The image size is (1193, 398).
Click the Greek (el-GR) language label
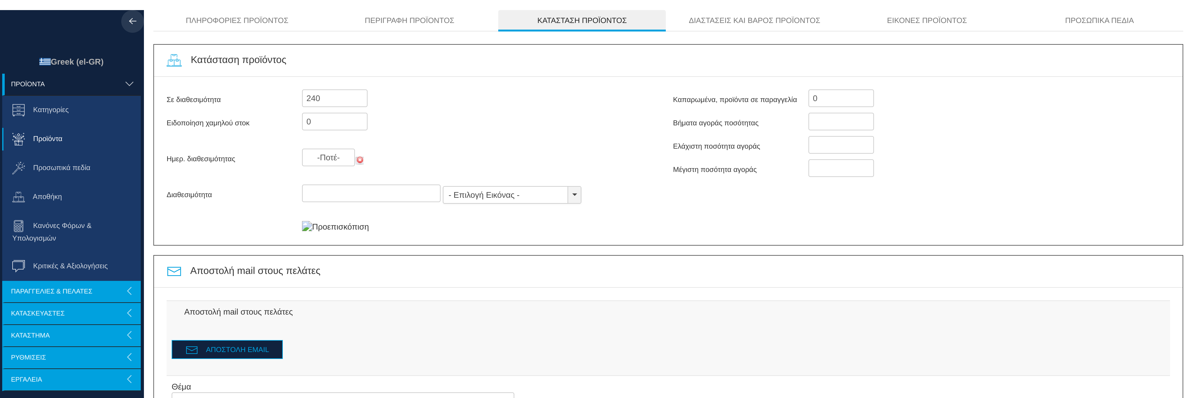(x=77, y=61)
